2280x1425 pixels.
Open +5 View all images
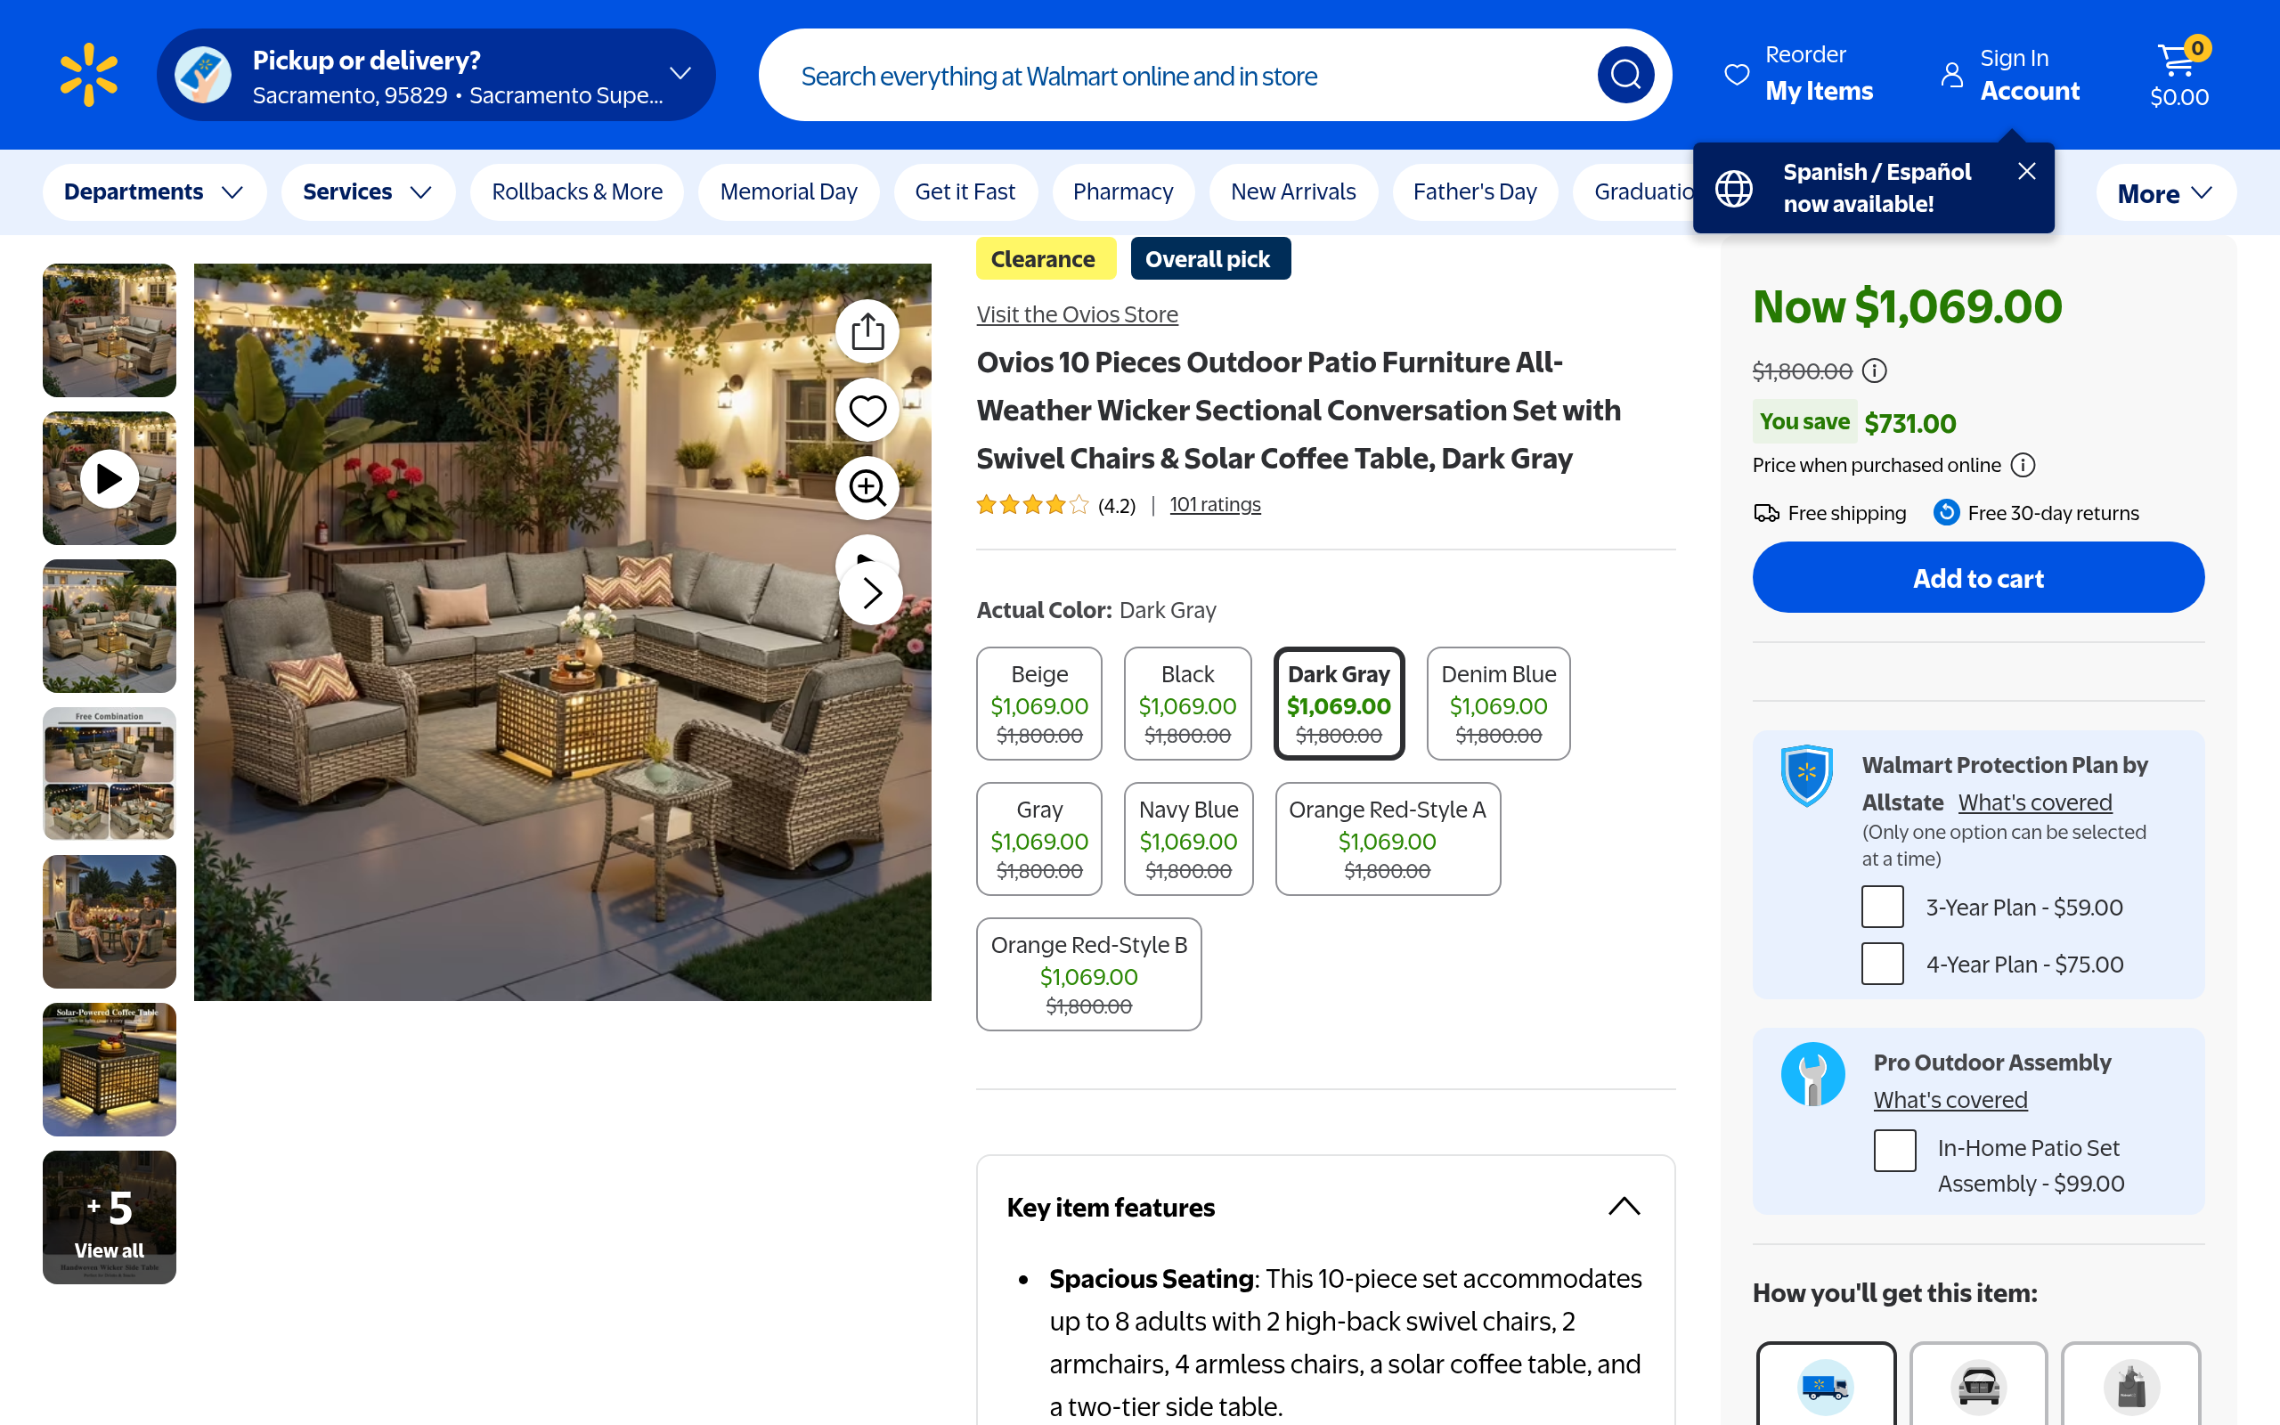[110, 1217]
